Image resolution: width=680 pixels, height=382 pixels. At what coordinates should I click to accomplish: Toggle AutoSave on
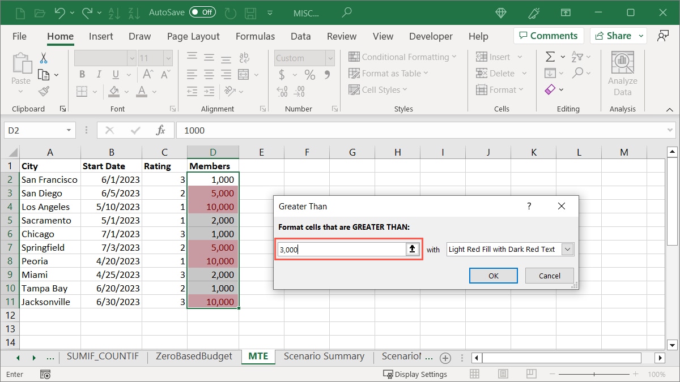202,12
